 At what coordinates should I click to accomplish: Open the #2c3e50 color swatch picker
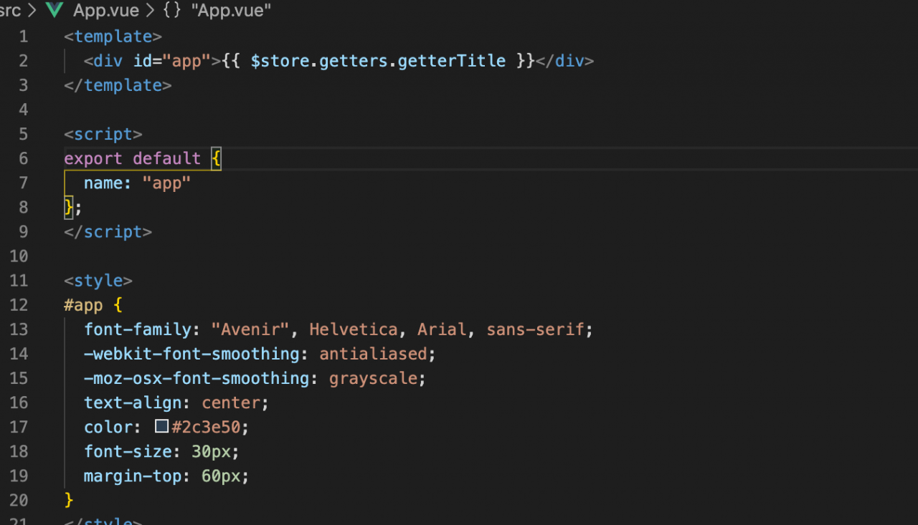click(x=162, y=427)
